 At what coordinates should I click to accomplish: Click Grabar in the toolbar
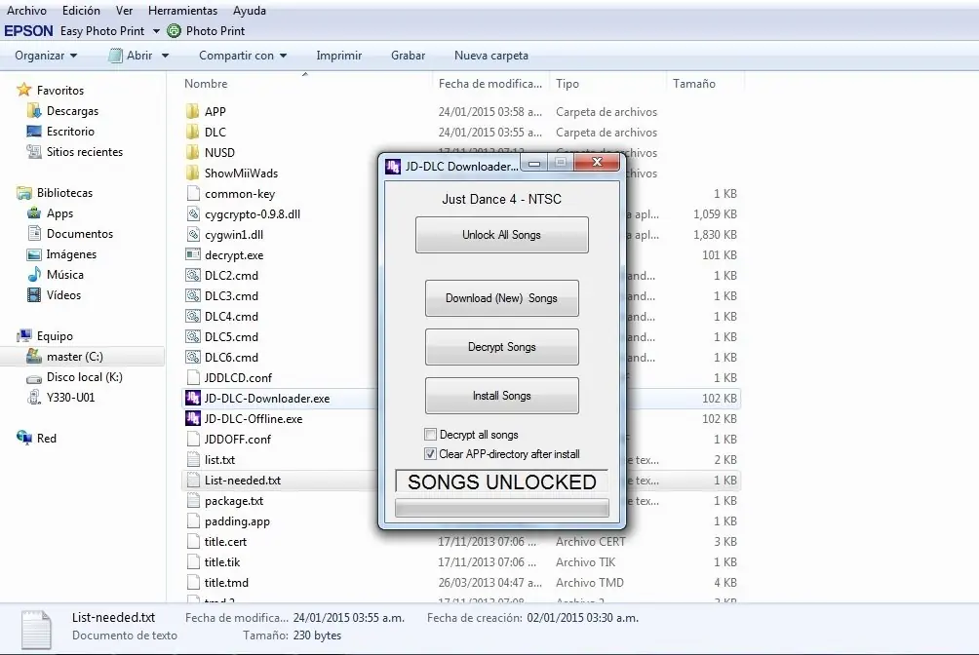click(408, 56)
